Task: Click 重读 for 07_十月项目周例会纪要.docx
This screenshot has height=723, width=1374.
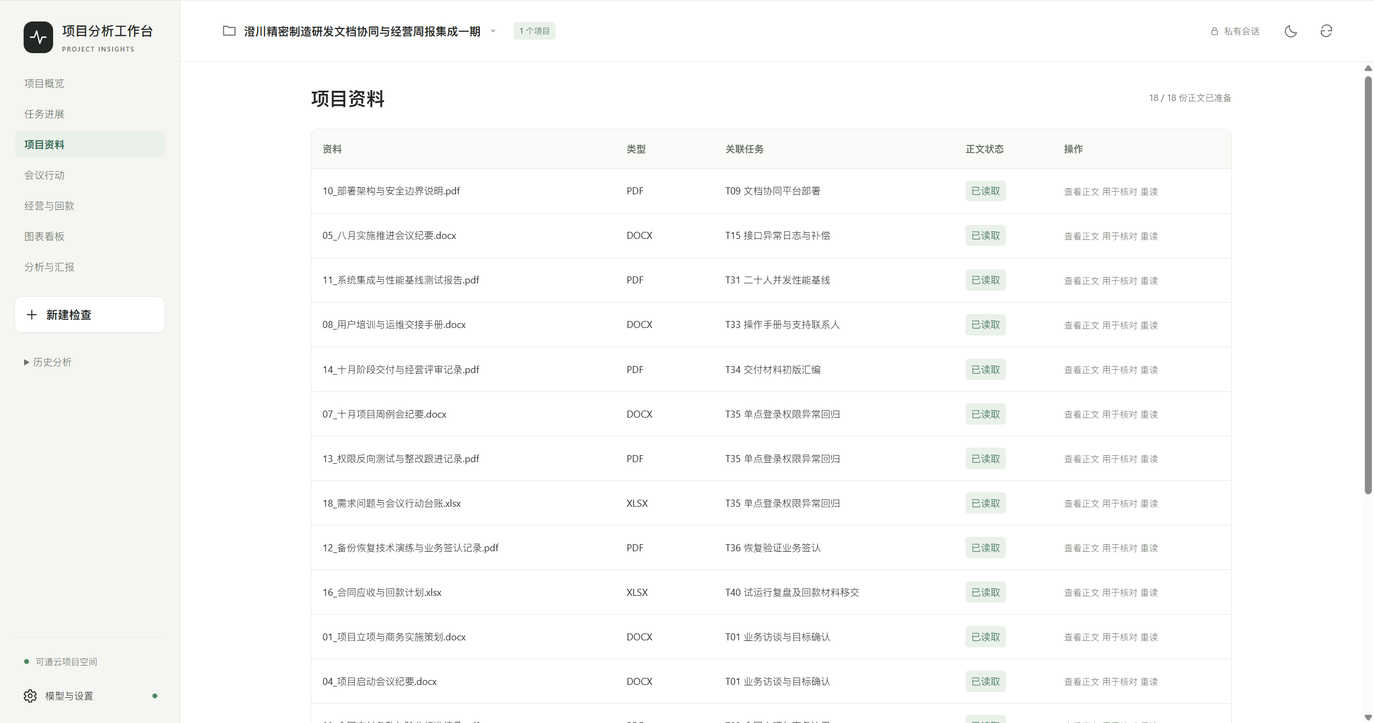Action: [x=1149, y=414]
